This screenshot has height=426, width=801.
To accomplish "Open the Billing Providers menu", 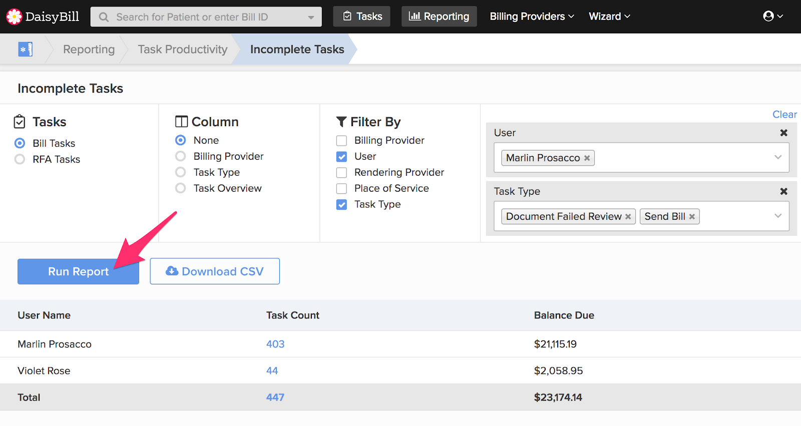I will point(532,17).
